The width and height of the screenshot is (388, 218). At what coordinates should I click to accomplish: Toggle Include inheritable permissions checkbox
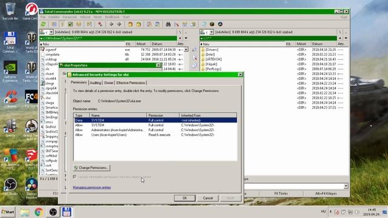[75, 177]
